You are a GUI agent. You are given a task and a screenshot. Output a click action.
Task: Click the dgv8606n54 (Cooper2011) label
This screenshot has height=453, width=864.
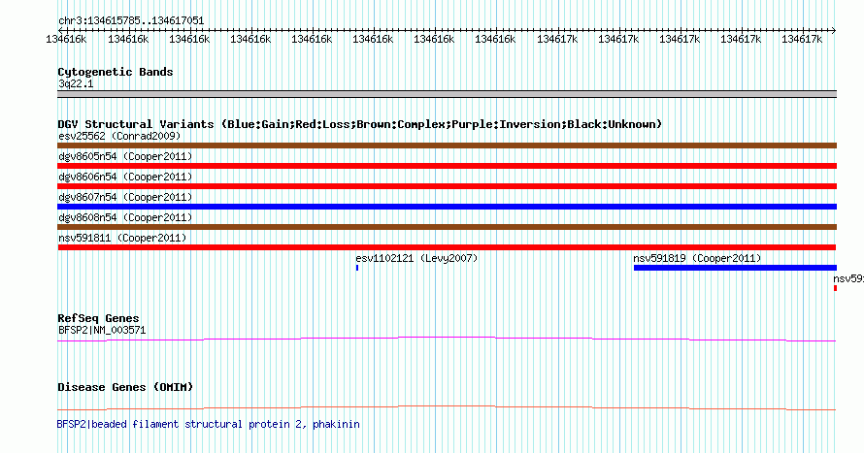point(125,177)
